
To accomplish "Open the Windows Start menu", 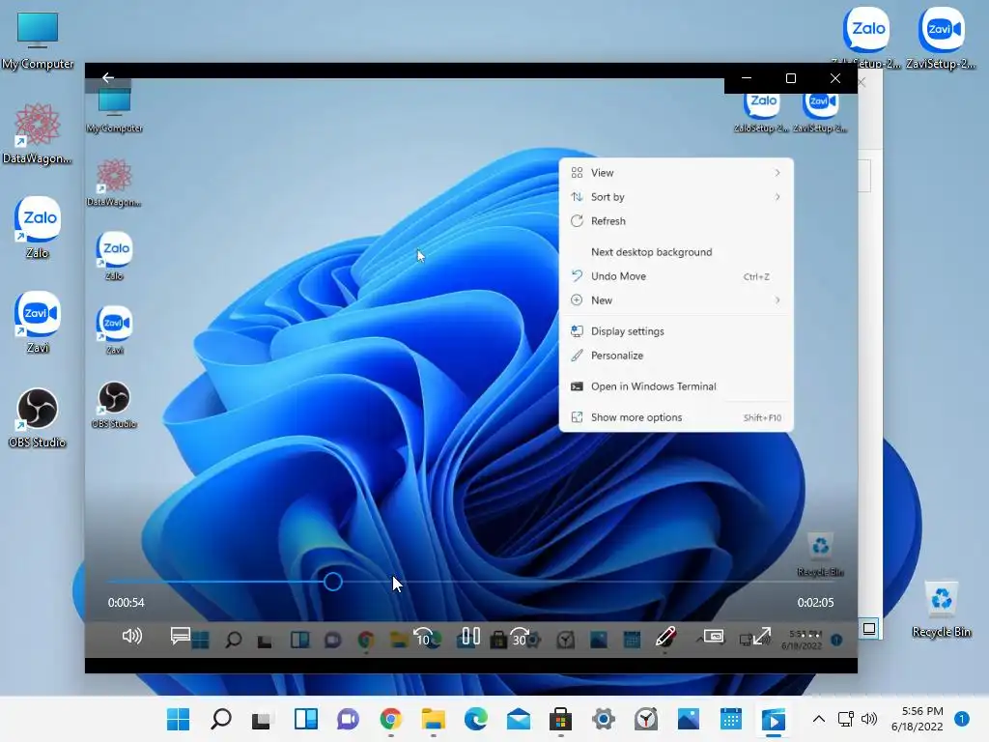I will coord(178,719).
